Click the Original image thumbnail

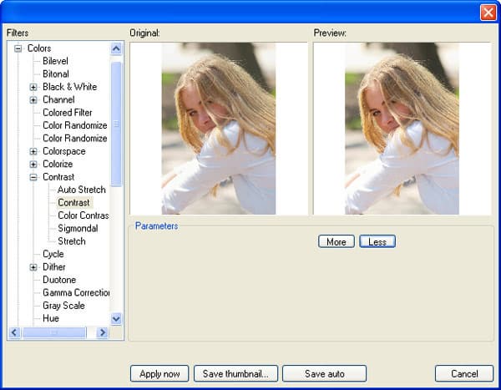pos(219,129)
